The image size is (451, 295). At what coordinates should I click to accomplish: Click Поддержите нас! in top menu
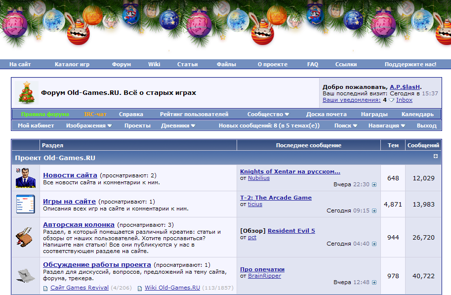point(410,64)
